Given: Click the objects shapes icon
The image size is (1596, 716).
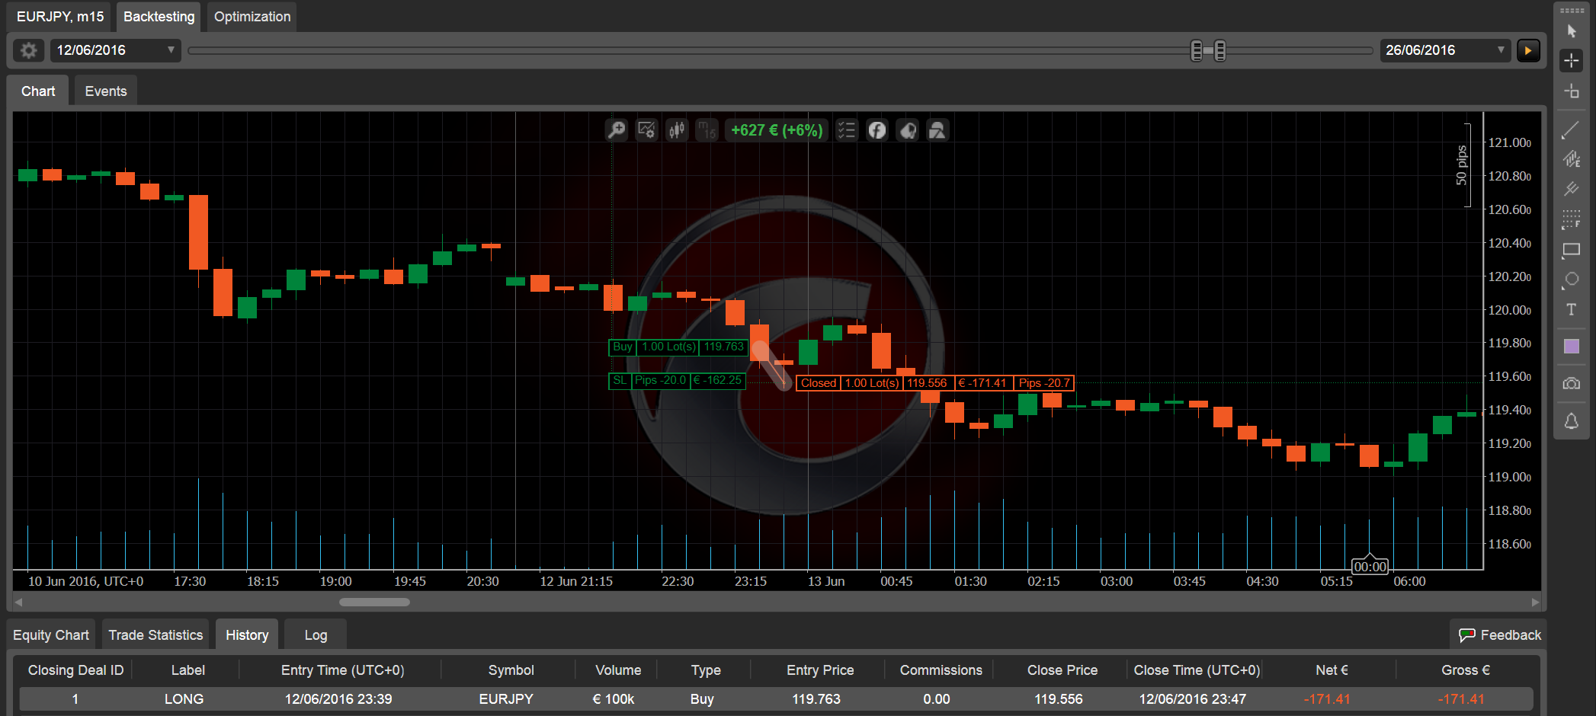Looking at the screenshot, I should click(x=937, y=130).
